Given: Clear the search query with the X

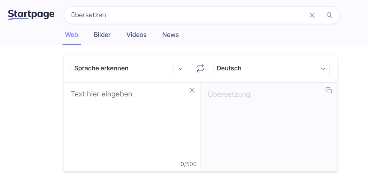Looking at the screenshot, I should pyautogui.click(x=312, y=15).
